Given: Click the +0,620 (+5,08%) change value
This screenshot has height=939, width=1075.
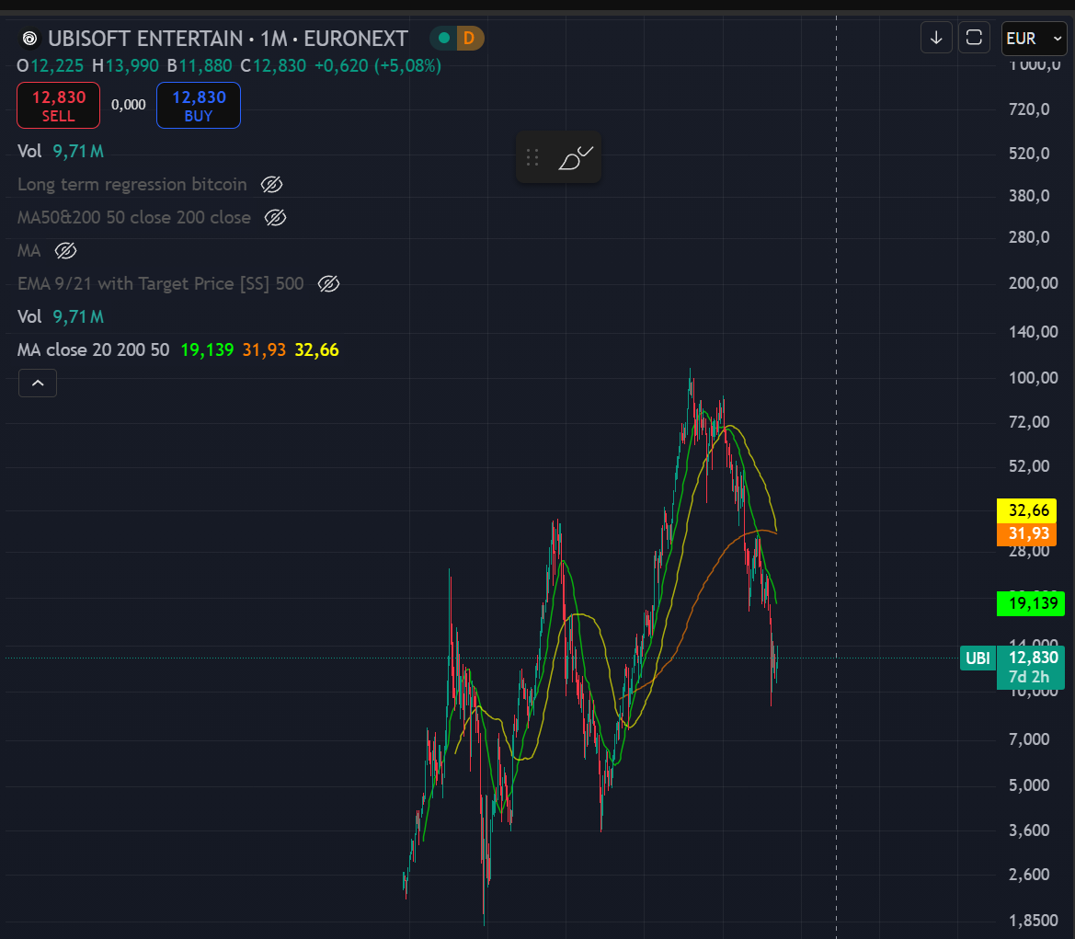Looking at the screenshot, I should pos(378,66).
